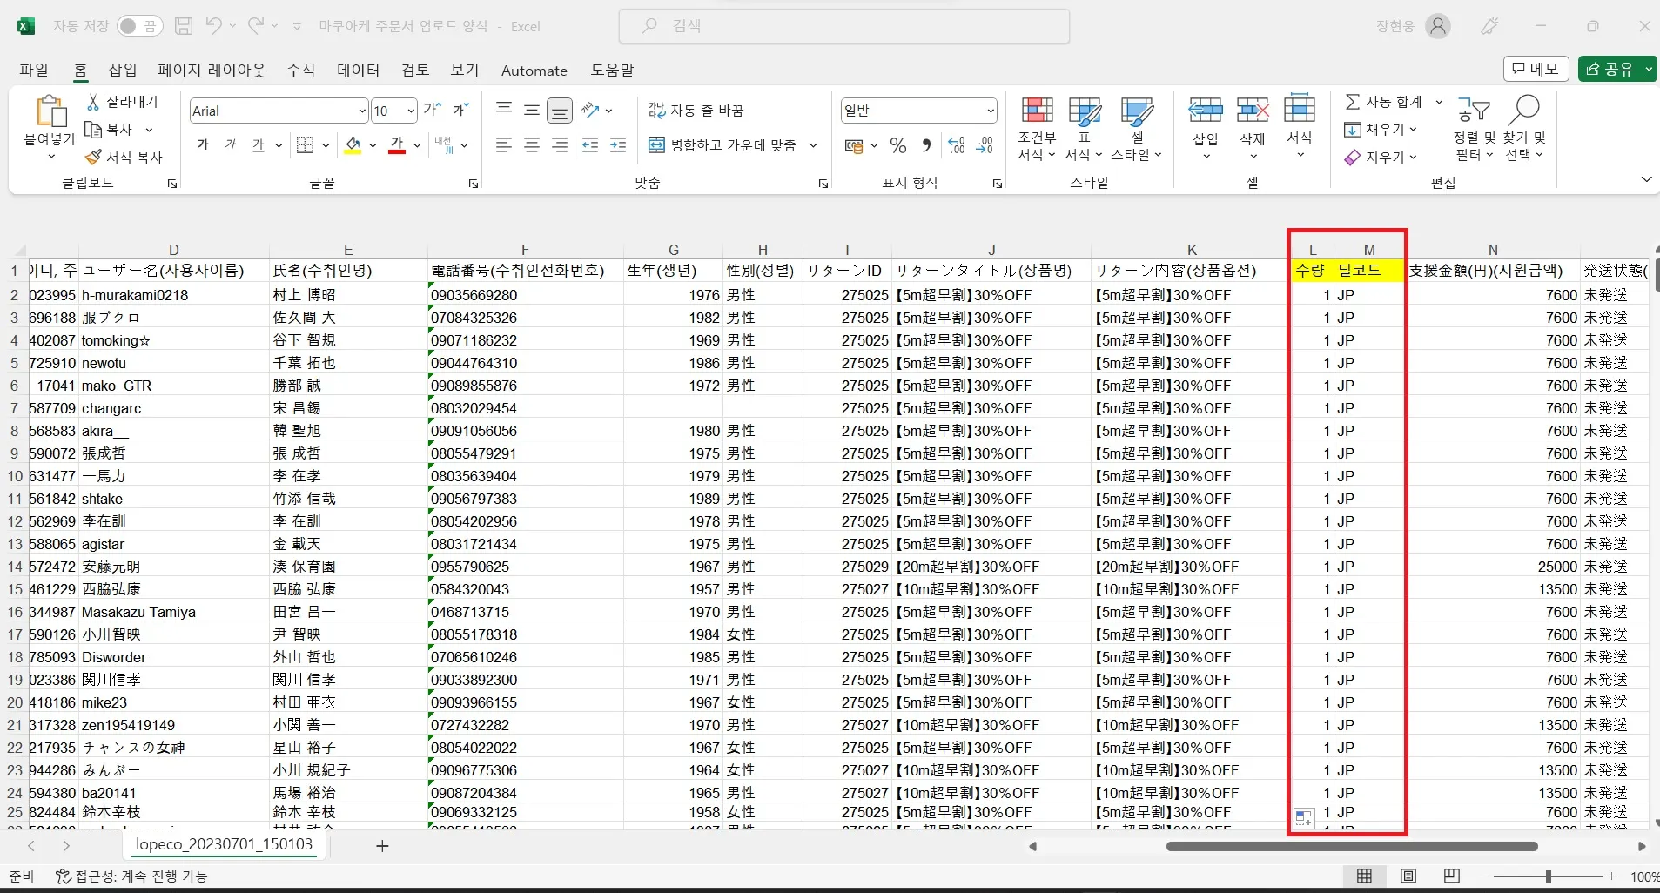1660x893 pixels.
Task: Click the Paste clipboard icon
Action: [x=50, y=112]
